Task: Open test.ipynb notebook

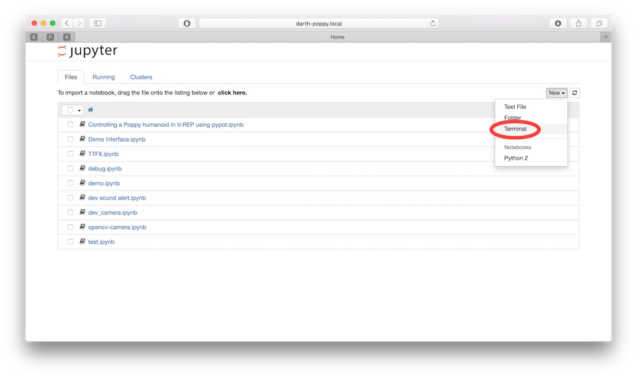Action: [x=101, y=242]
